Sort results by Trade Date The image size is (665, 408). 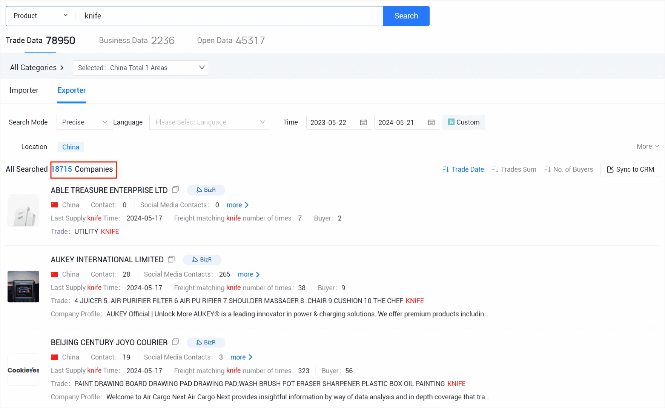click(x=463, y=169)
